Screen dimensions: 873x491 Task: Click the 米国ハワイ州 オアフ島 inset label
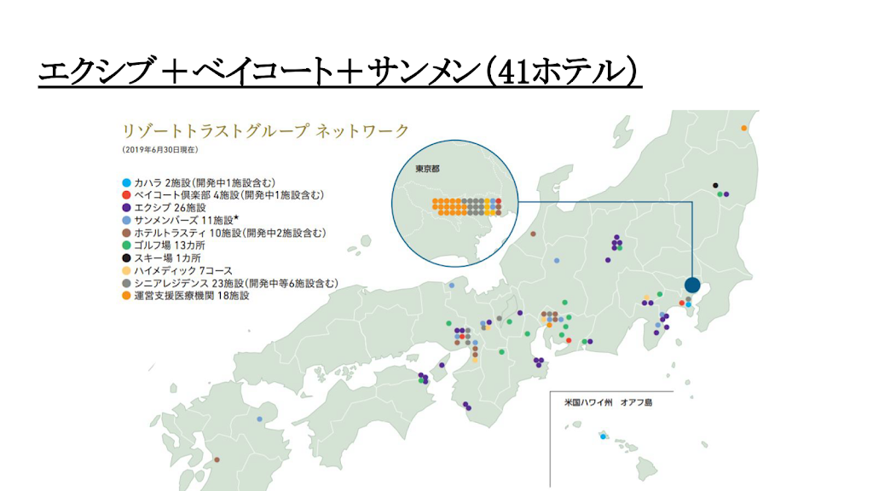click(608, 402)
